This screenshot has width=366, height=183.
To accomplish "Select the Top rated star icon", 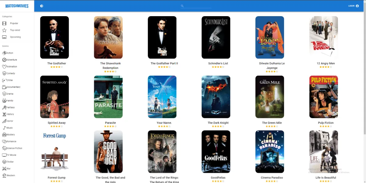I will tap(4, 30).
